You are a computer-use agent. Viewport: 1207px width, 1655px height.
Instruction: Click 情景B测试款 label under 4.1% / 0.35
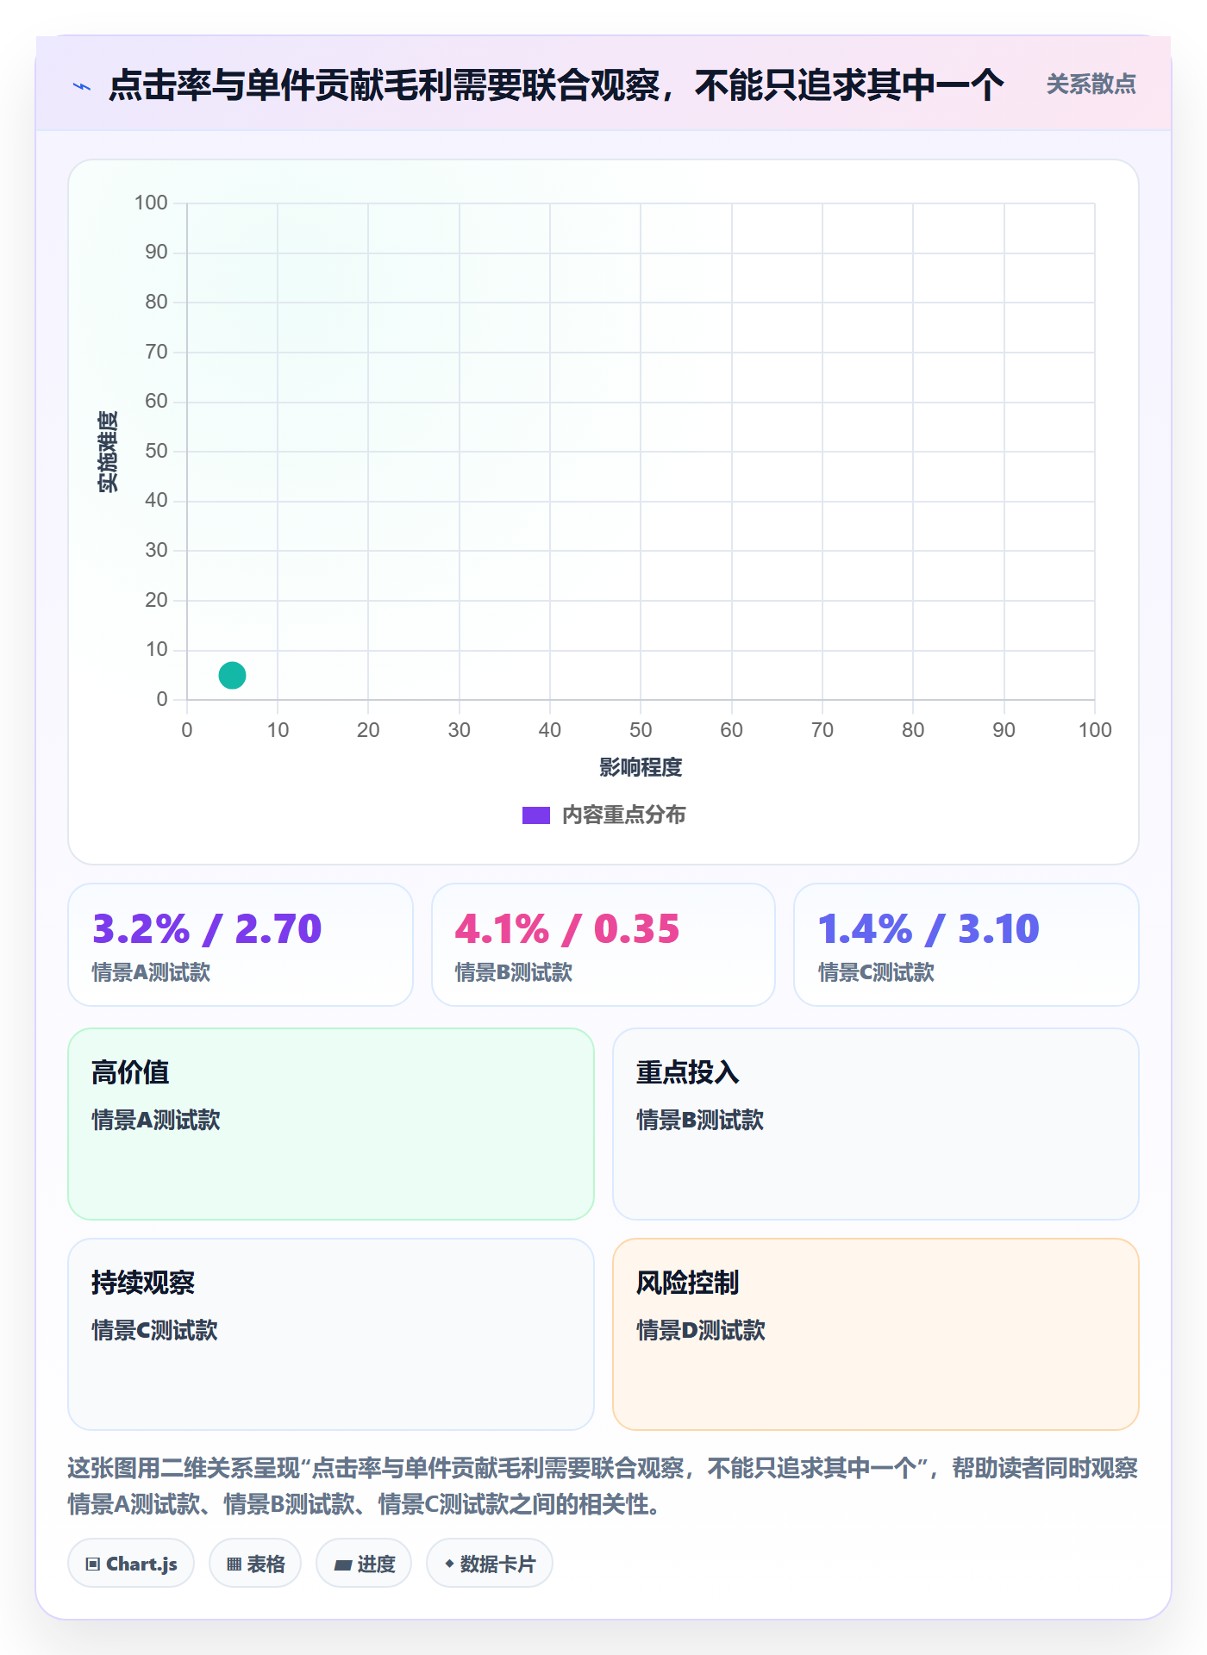click(x=514, y=972)
